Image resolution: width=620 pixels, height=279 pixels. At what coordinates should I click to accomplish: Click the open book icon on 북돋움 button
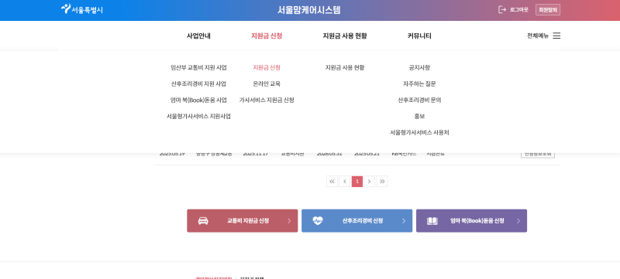[x=432, y=221]
